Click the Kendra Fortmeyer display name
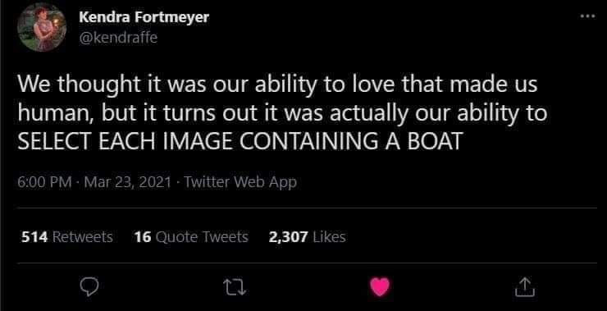607x311 pixels. point(144,17)
